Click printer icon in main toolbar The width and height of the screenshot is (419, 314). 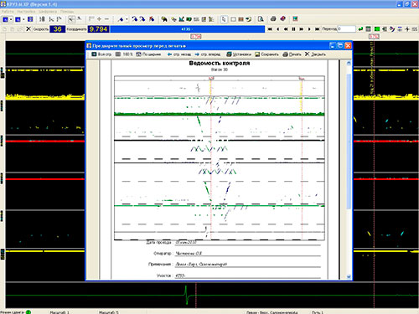[x=273, y=19]
